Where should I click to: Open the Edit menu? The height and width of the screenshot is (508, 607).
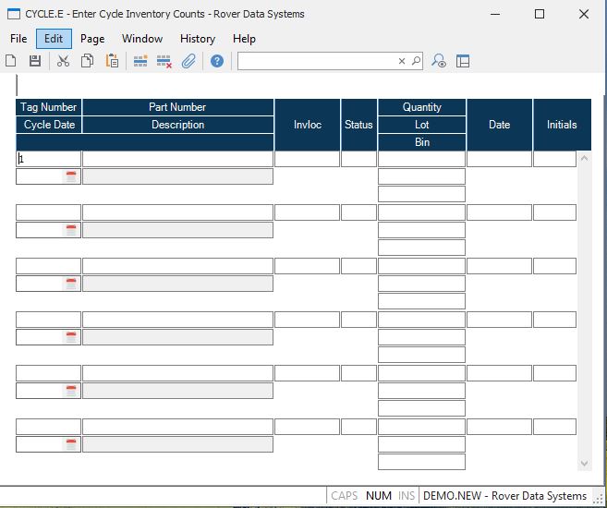(54, 39)
